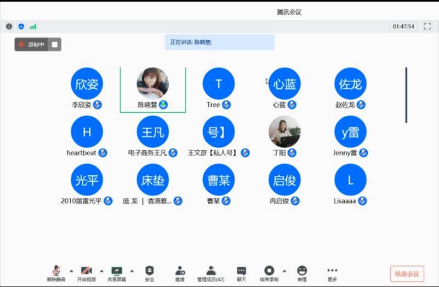Viewport: 439px width, 287px height.
Task: Expand the arrow next to video button
Action: (101, 271)
